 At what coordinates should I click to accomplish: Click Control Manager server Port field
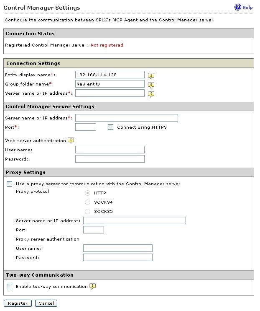86,127
